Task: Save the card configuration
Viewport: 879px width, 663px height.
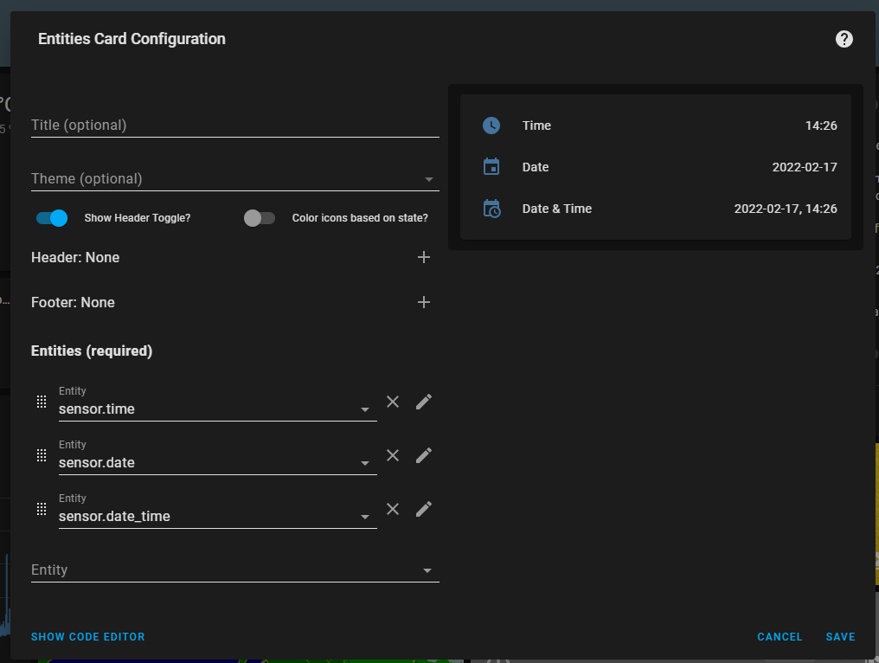Action: click(x=840, y=637)
